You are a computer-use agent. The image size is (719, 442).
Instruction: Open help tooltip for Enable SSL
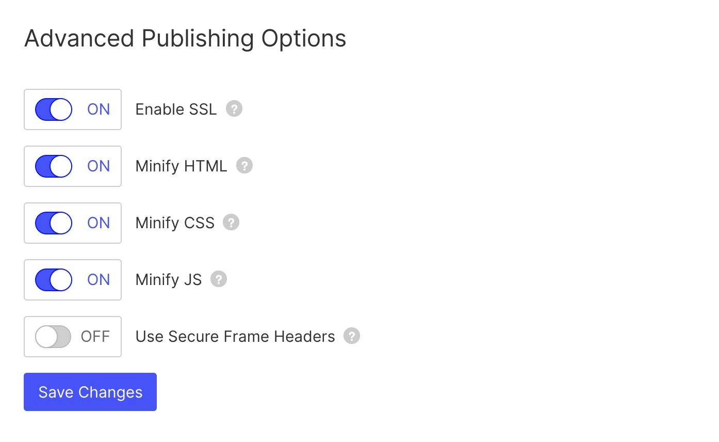tap(234, 108)
